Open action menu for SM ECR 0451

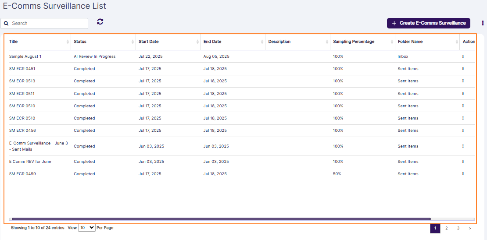click(463, 68)
